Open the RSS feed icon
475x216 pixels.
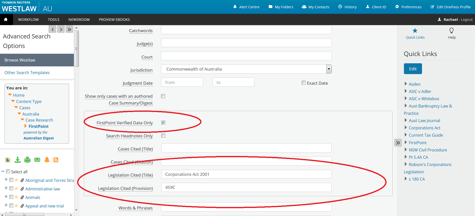(x=56, y=160)
